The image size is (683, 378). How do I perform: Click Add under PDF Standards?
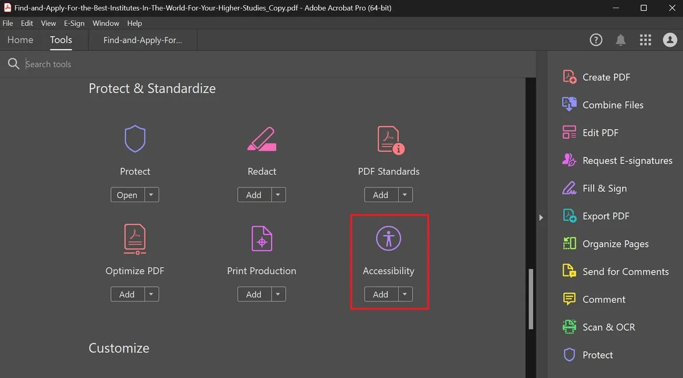[x=380, y=194]
